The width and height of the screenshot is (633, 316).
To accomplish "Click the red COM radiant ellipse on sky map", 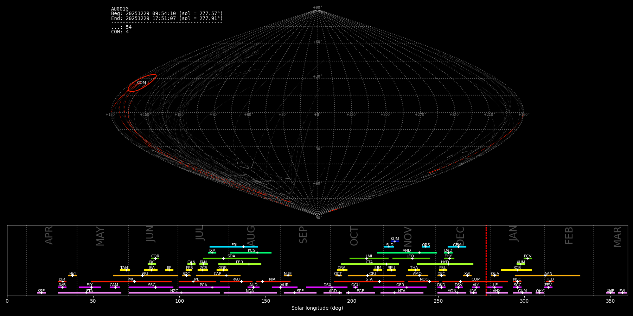I will point(142,83).
